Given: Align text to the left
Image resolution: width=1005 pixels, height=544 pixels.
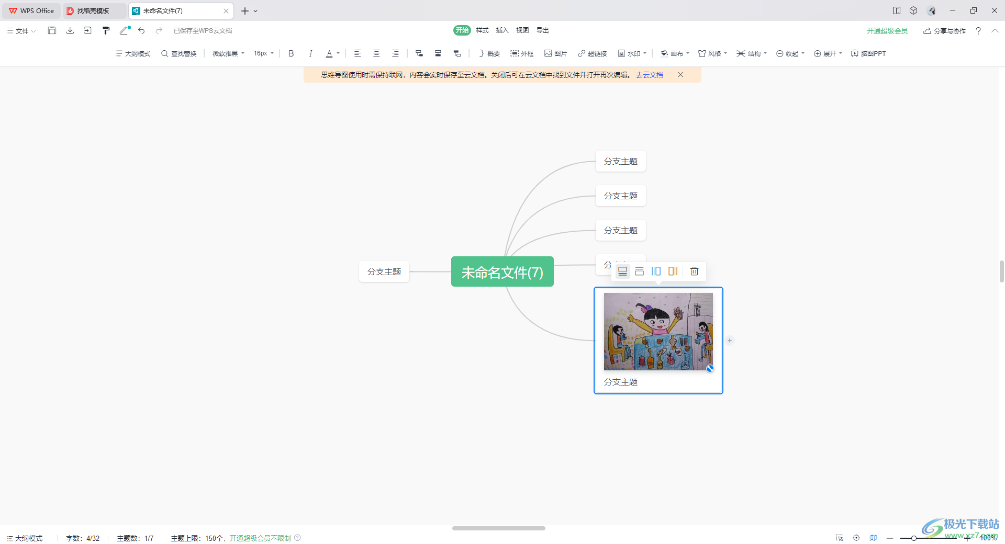Looking at the screenshot, I should 358,53.
